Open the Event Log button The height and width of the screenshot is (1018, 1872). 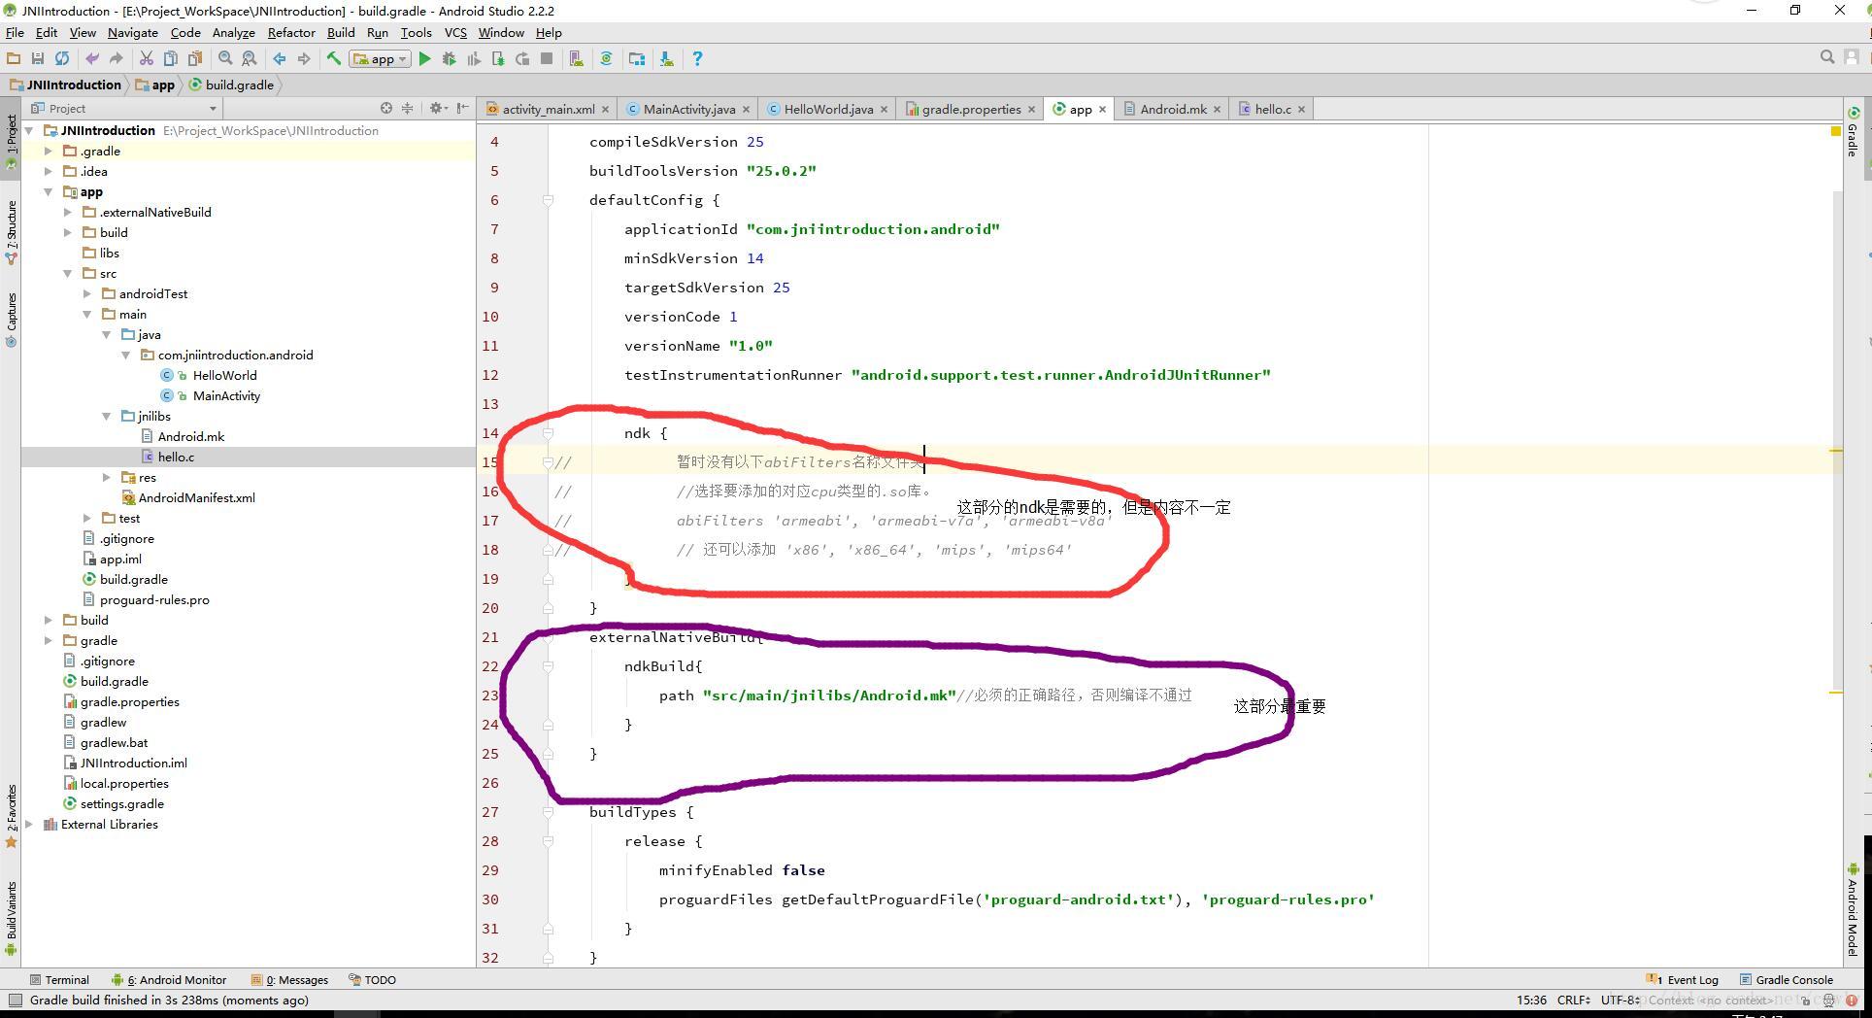(1684, 980)
